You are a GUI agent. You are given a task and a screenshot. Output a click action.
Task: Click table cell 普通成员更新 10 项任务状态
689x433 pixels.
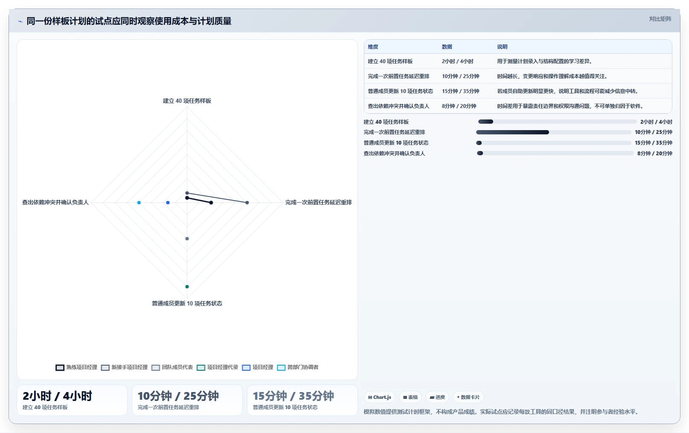click(400, 91)
